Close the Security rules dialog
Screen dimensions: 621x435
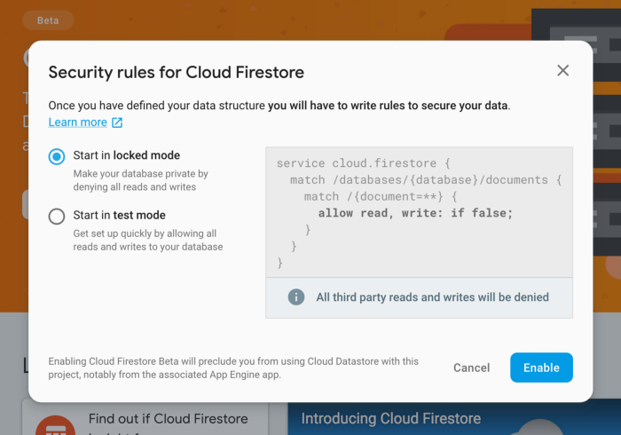click(x=562, y=70)
